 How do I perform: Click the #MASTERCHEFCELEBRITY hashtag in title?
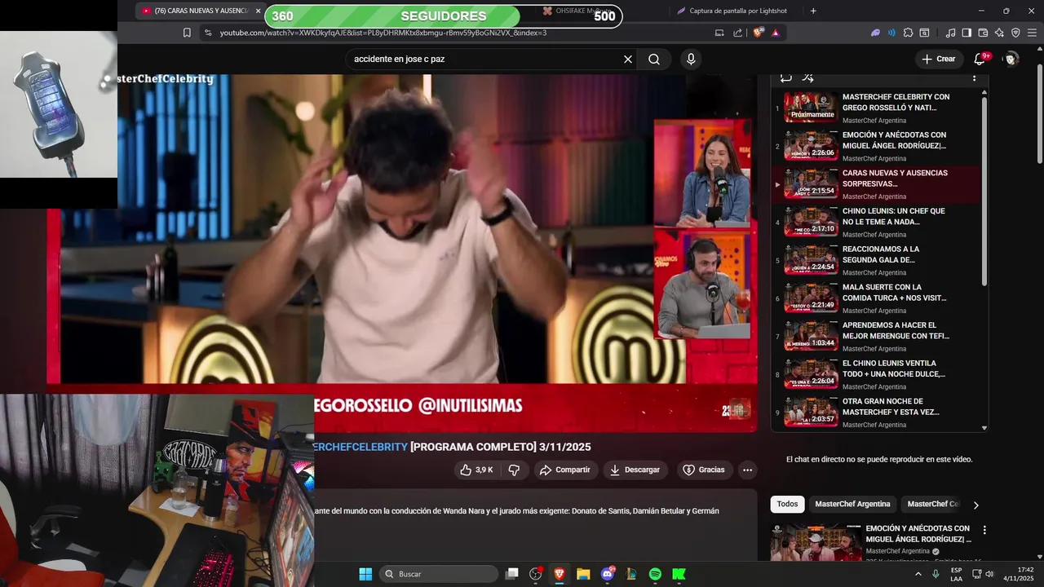tap(361, 447)
